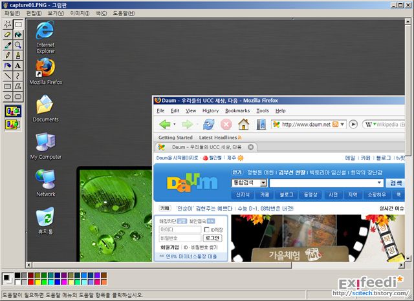Click the canvas vertical scrollbar up arrow

(408, 21)
